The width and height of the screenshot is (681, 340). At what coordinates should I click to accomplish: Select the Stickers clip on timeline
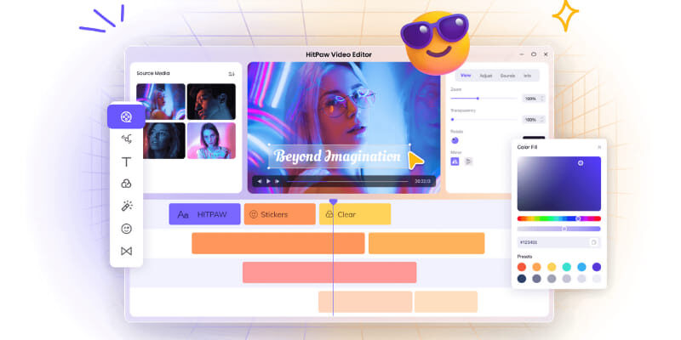pyautogui.click(x=280, y=214)
